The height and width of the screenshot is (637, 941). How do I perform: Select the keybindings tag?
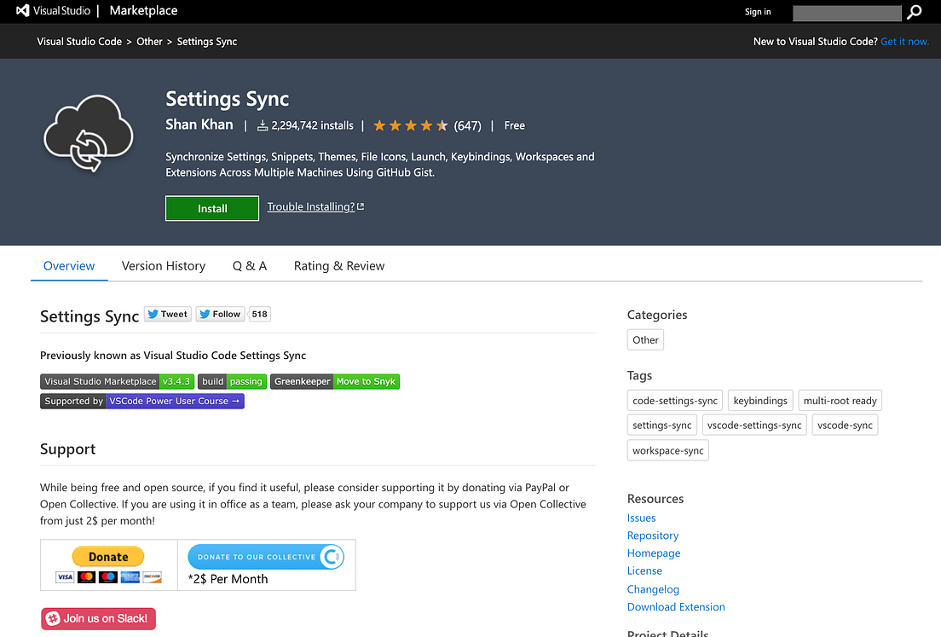760,401
